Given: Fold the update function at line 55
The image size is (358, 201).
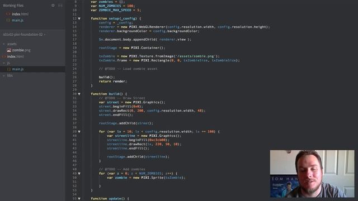Looking at the screenshot, I should tap(79, 199).
